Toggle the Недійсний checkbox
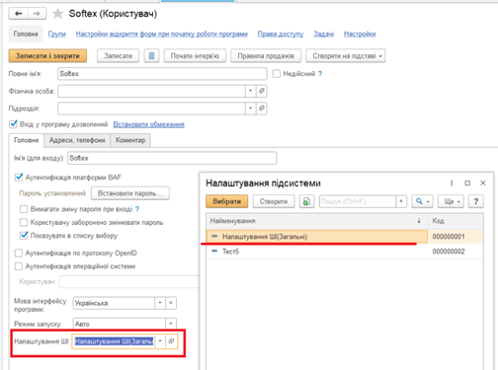 (x=277, y=74)
